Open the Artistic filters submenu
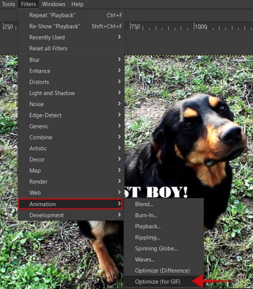Viewport: 253px width, 289px height. (x=38, y=148)
